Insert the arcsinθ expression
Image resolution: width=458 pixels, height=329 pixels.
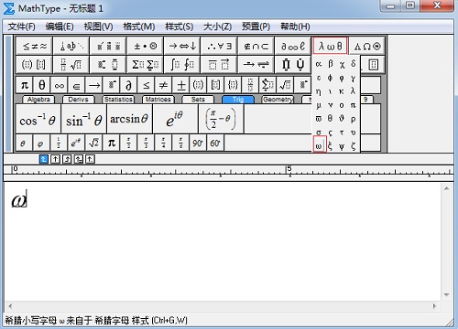(129, 119)
